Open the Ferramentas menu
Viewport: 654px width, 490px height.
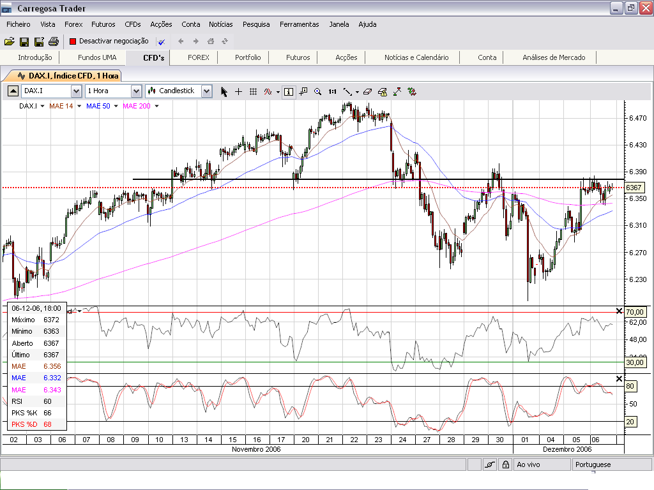pyautogui.click(x=299, y=24)
